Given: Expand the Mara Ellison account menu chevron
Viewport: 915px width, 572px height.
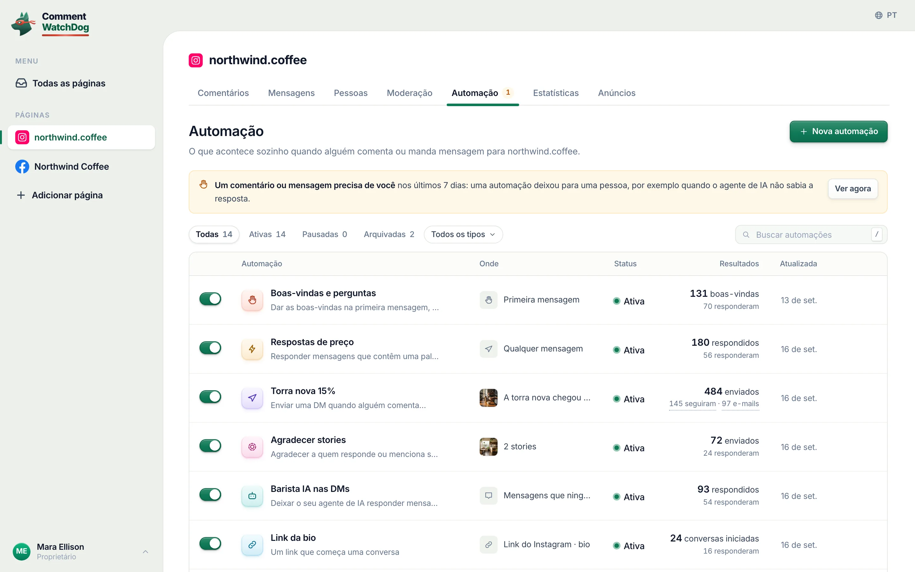Looking at the screenshot, I should tap(146, 552).
